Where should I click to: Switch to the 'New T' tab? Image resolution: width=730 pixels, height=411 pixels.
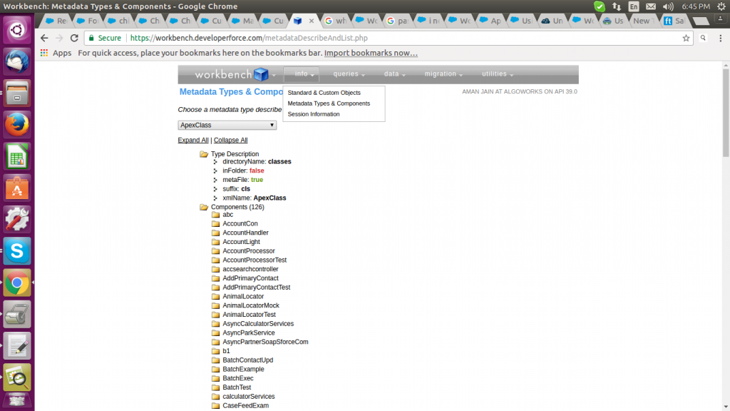(x=642, y=21)
